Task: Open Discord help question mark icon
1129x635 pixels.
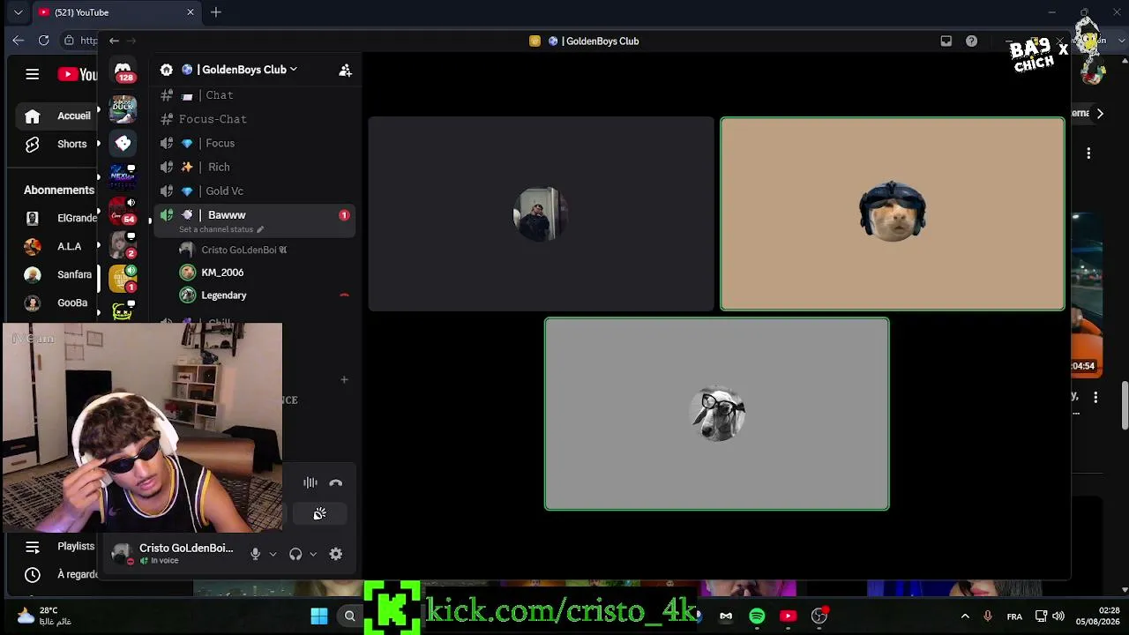Action: 971,41
